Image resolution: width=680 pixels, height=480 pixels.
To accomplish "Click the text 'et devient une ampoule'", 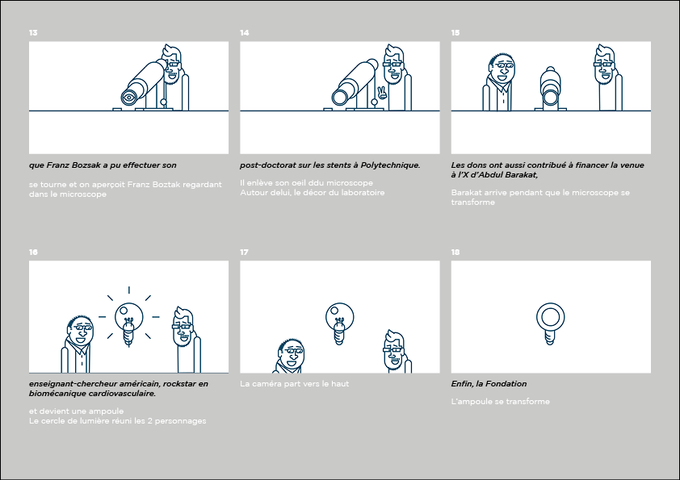I will (77, 411).
